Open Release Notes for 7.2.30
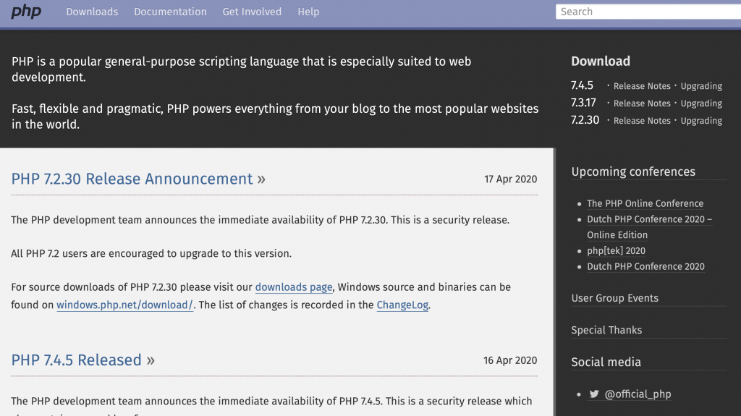 point(642,121)
